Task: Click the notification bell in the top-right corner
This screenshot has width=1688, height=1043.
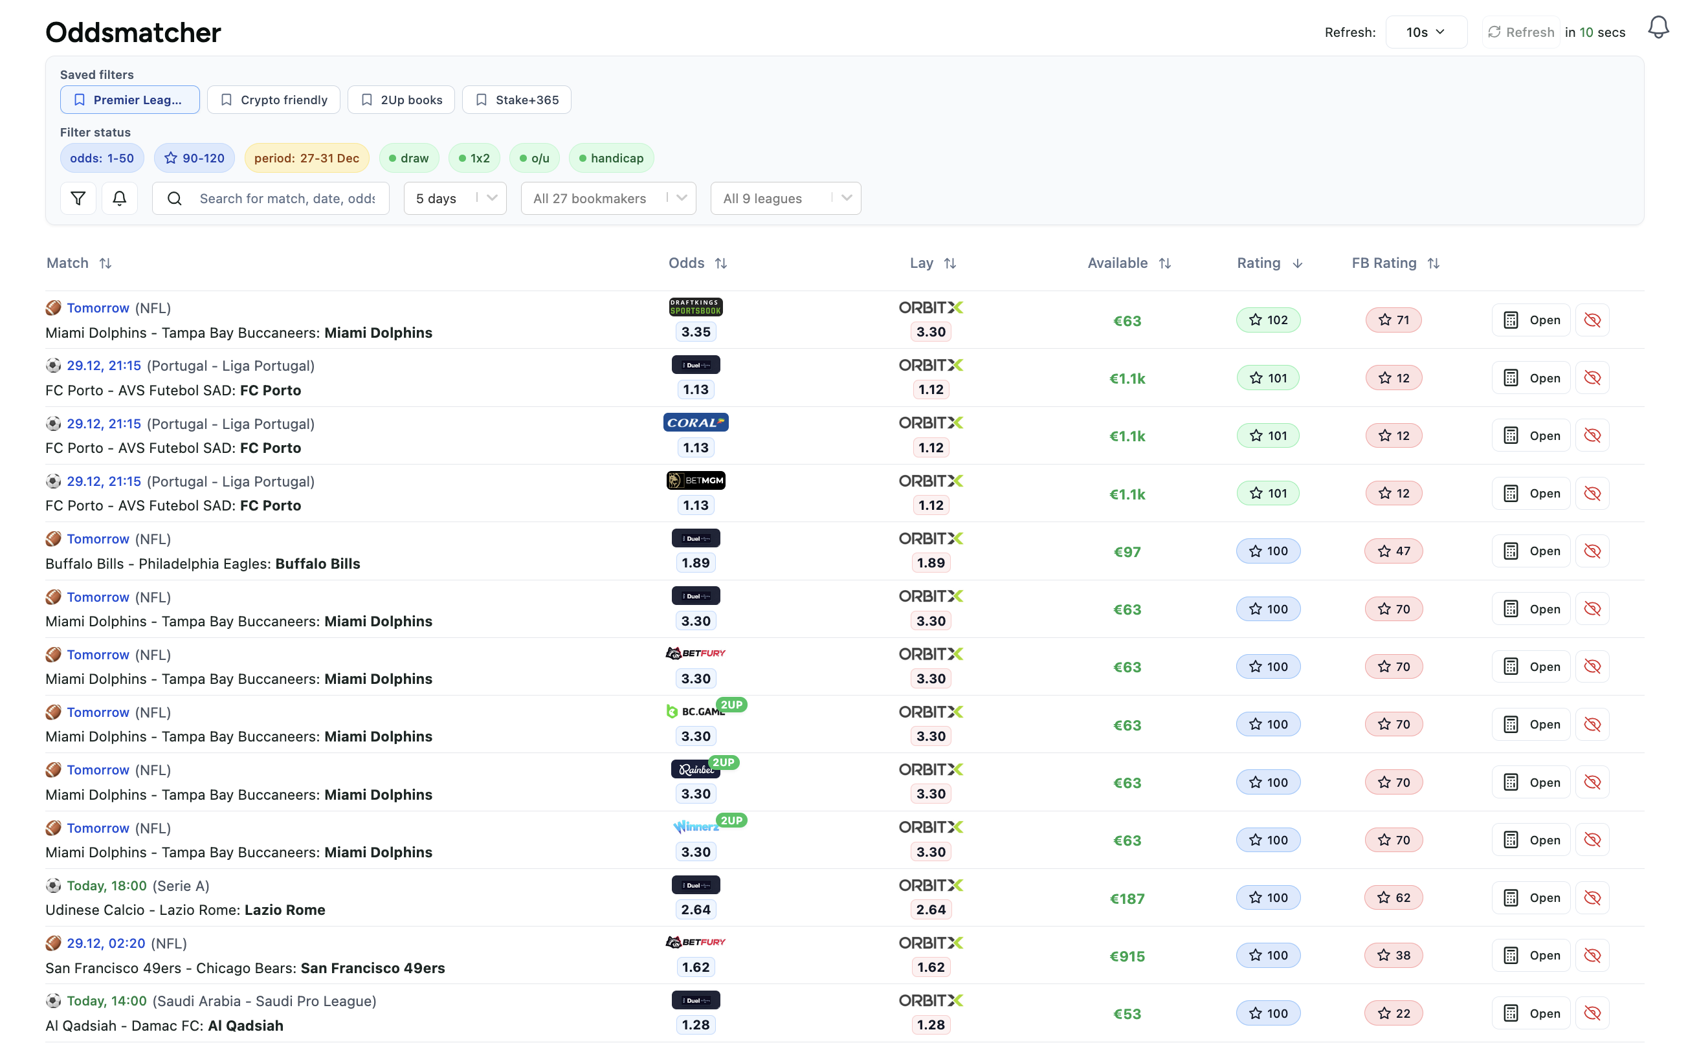Action: pos(1658,27)
